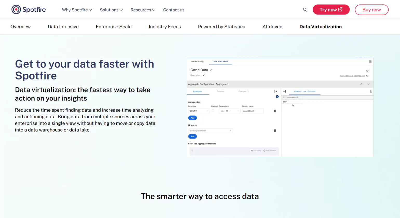400x218 pixels.
Task: Edit the countOfcol1 display name field
Action: [253, 111]
